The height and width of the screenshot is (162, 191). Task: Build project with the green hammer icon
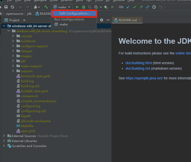(46, 7)
